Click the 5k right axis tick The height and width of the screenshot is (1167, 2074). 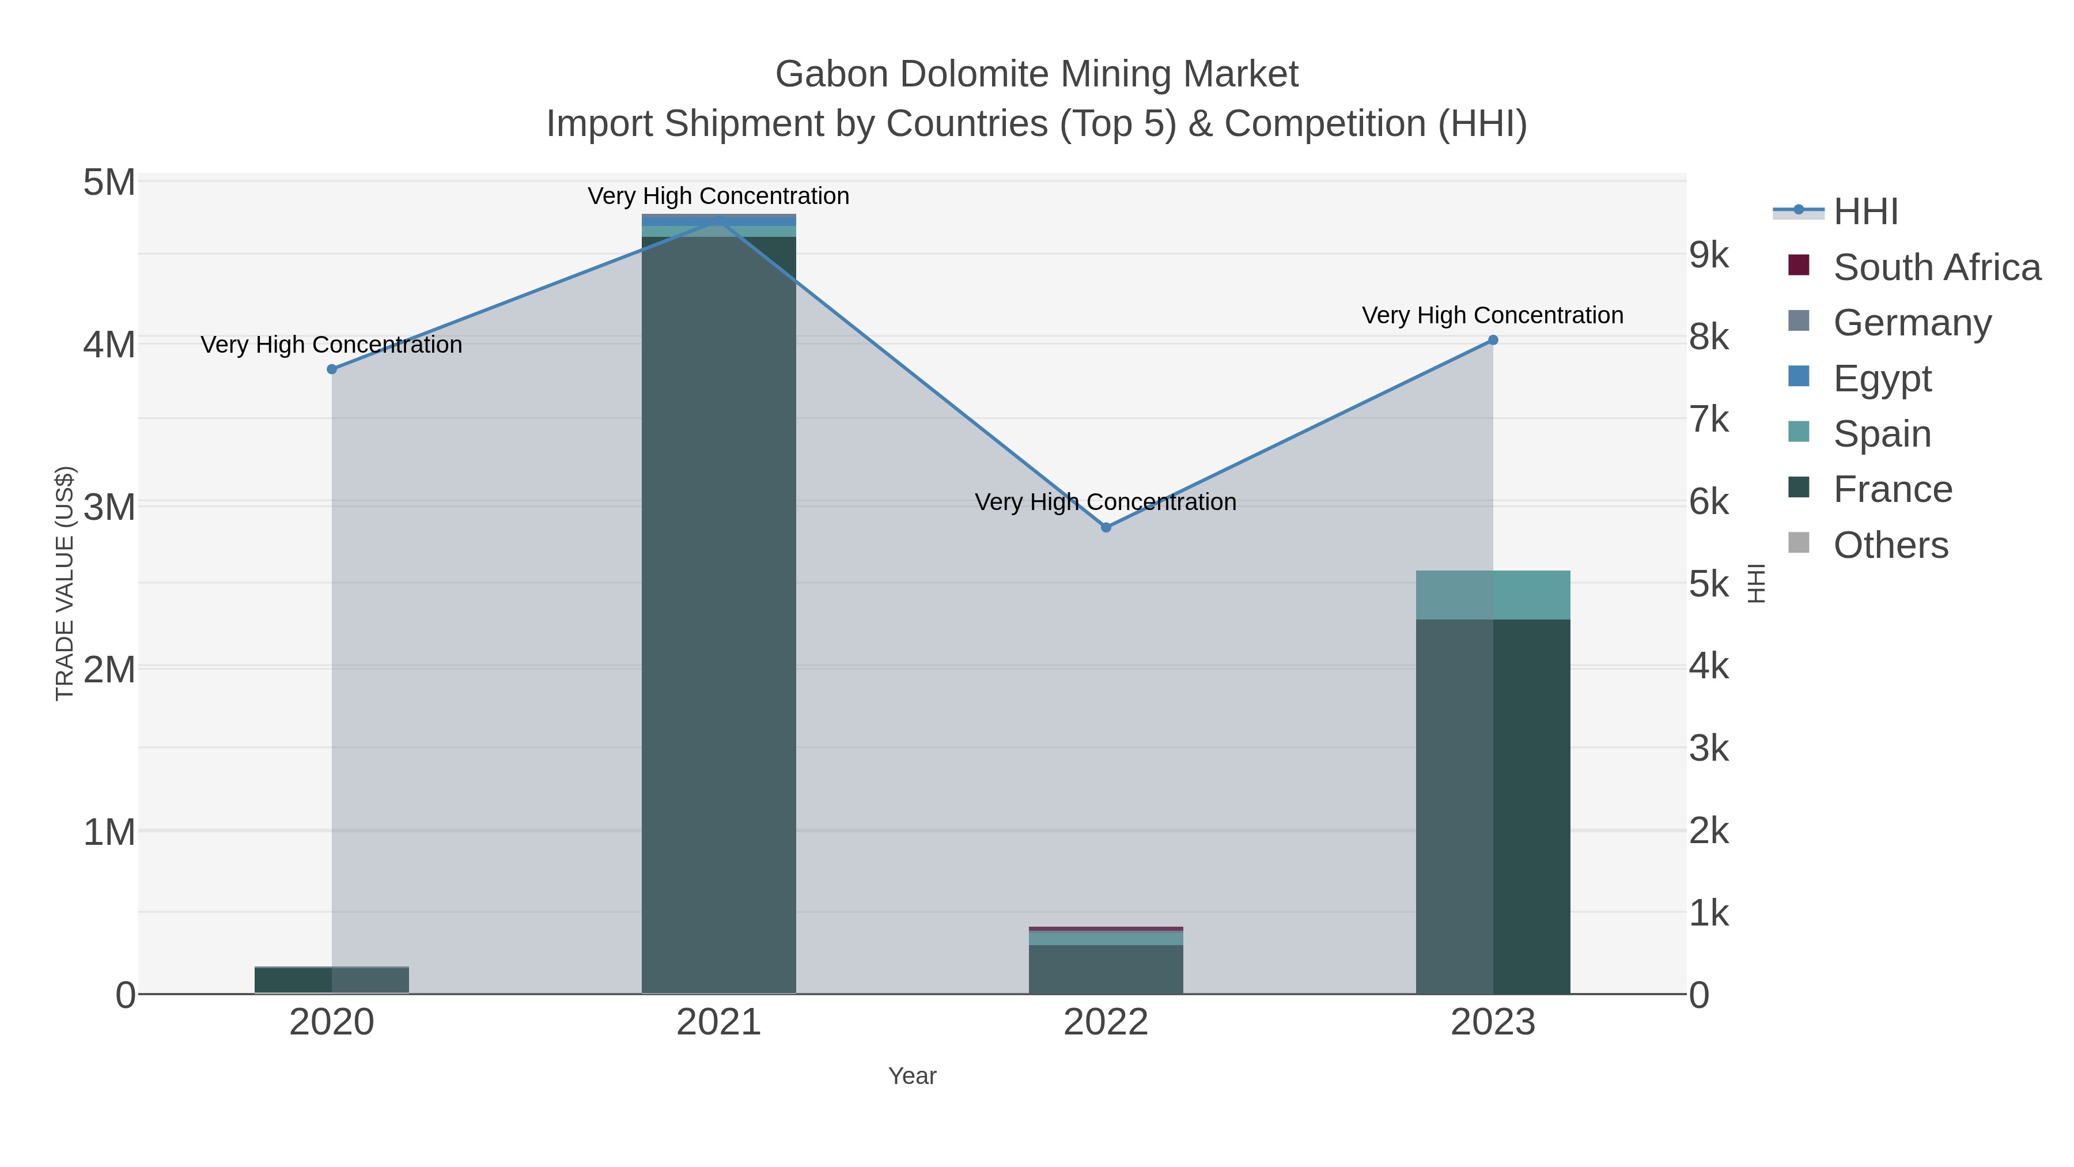(1709, 583)
